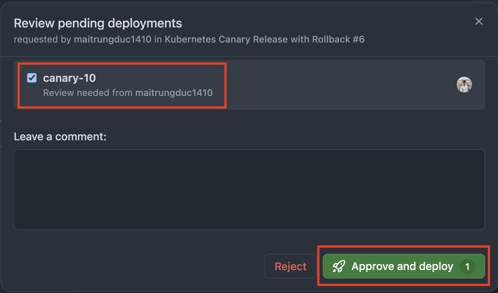Click requester maitrungduc1410 in the dialog subtitle
The width and height of the screenshot is (498, 293).
[113, 39]
